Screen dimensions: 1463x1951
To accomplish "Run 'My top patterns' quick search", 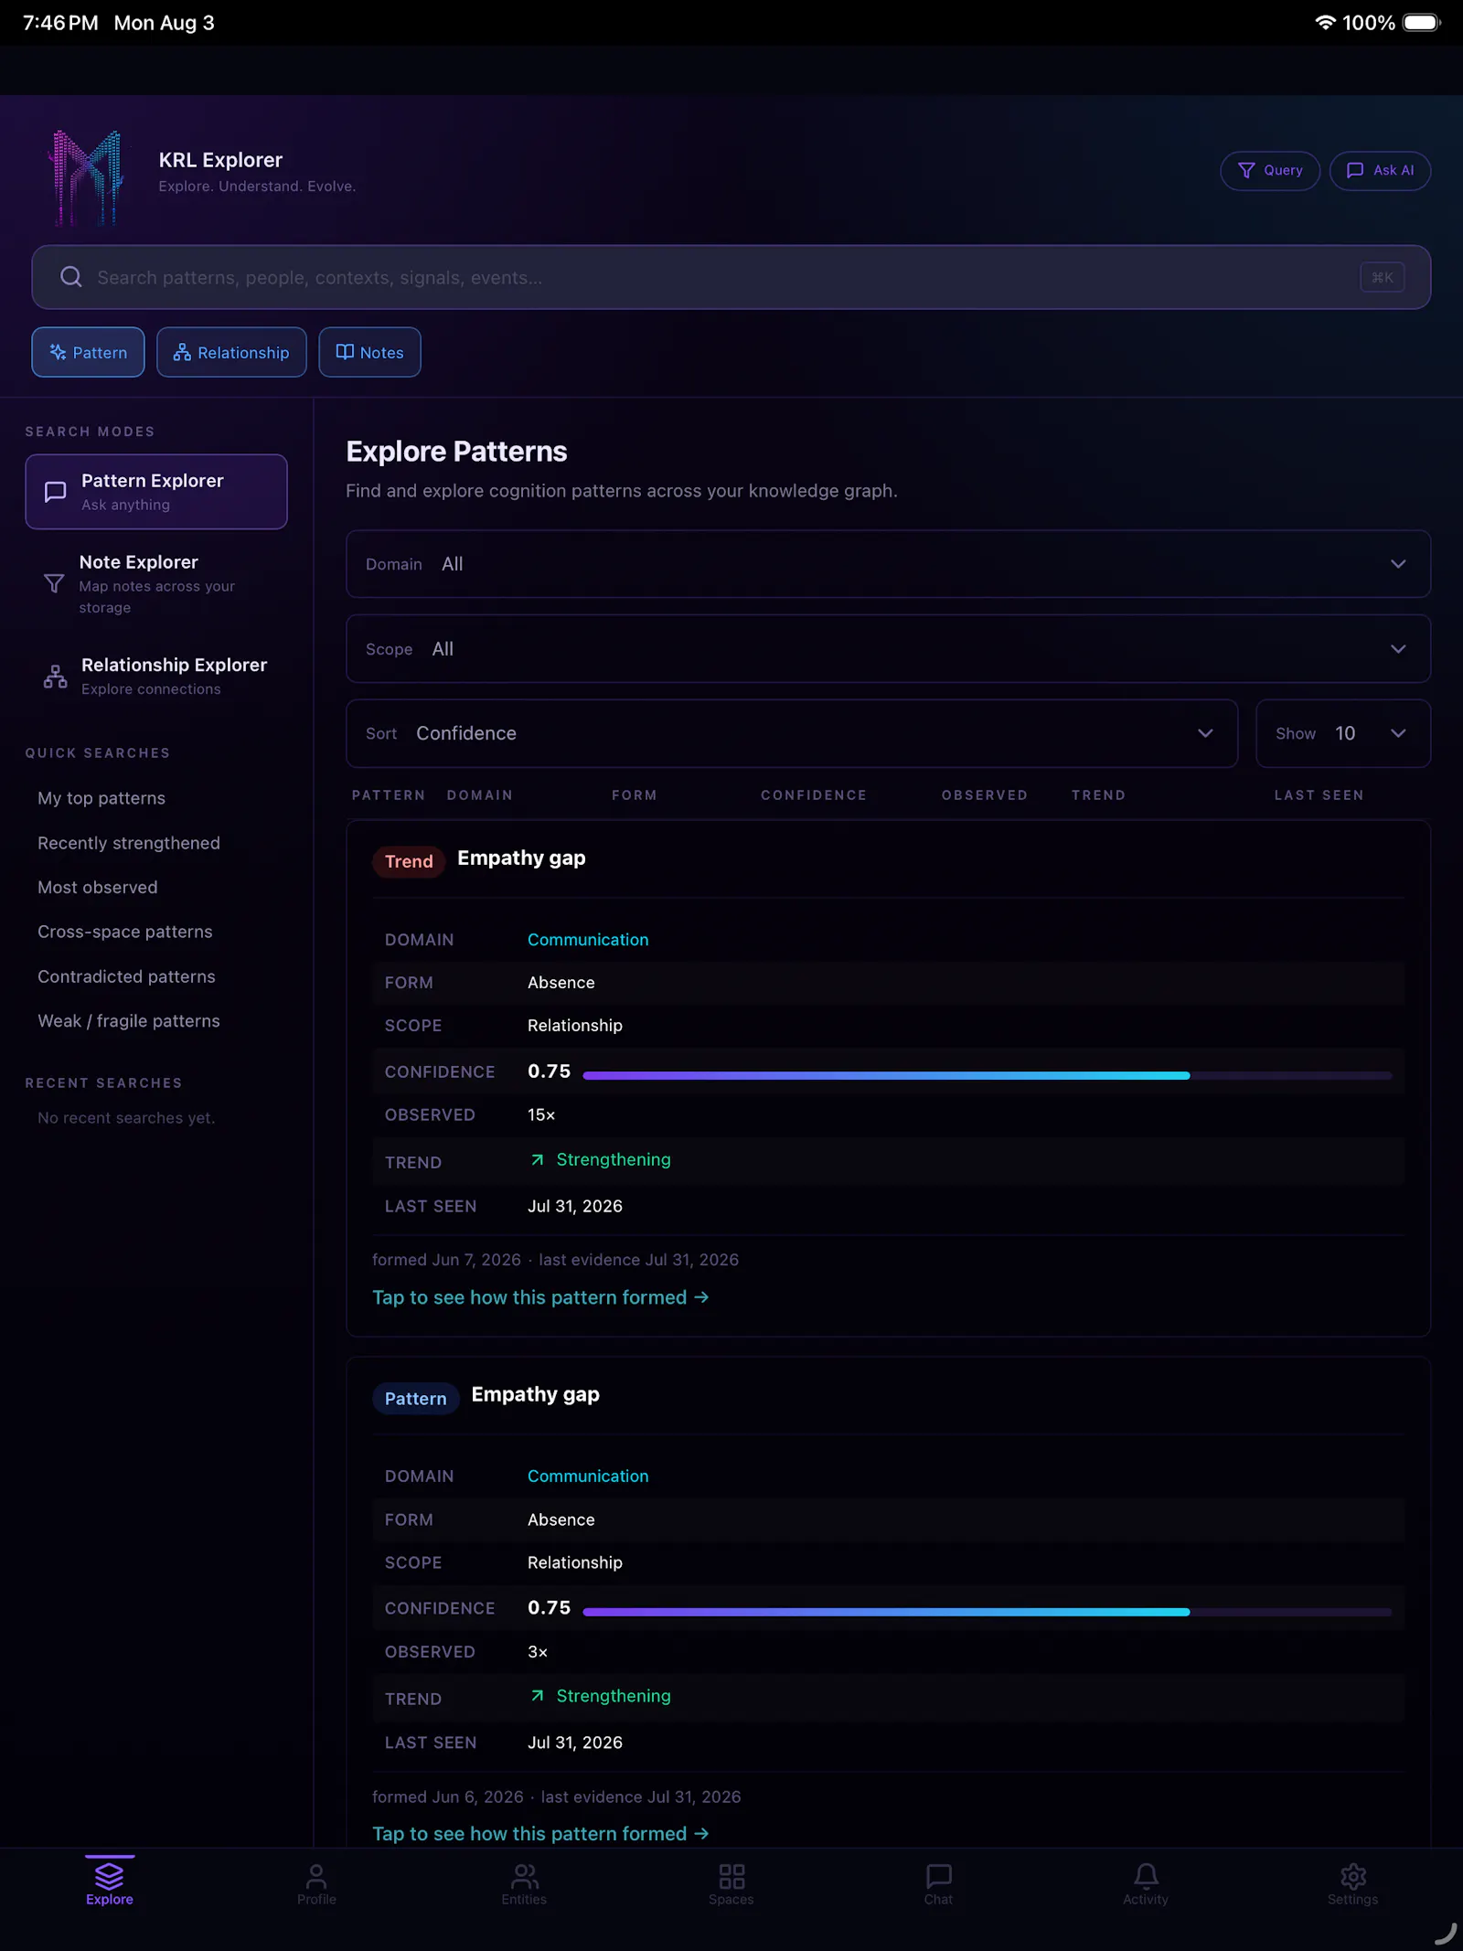I will click(x=101, y=798).
